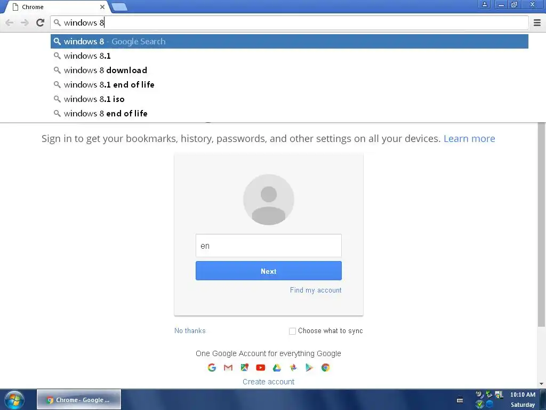Click the green download arrow tray icon
The height and width of the screenshot is (410, 546).
click(x=489, y=395)
